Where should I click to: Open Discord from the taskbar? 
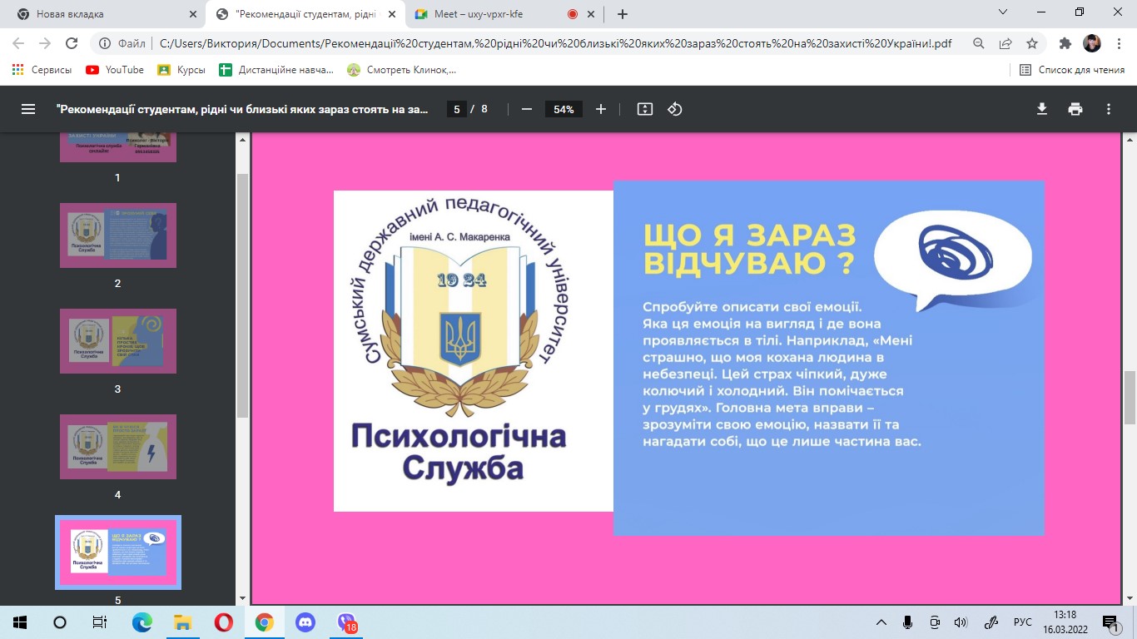click(x=305, y=622)
